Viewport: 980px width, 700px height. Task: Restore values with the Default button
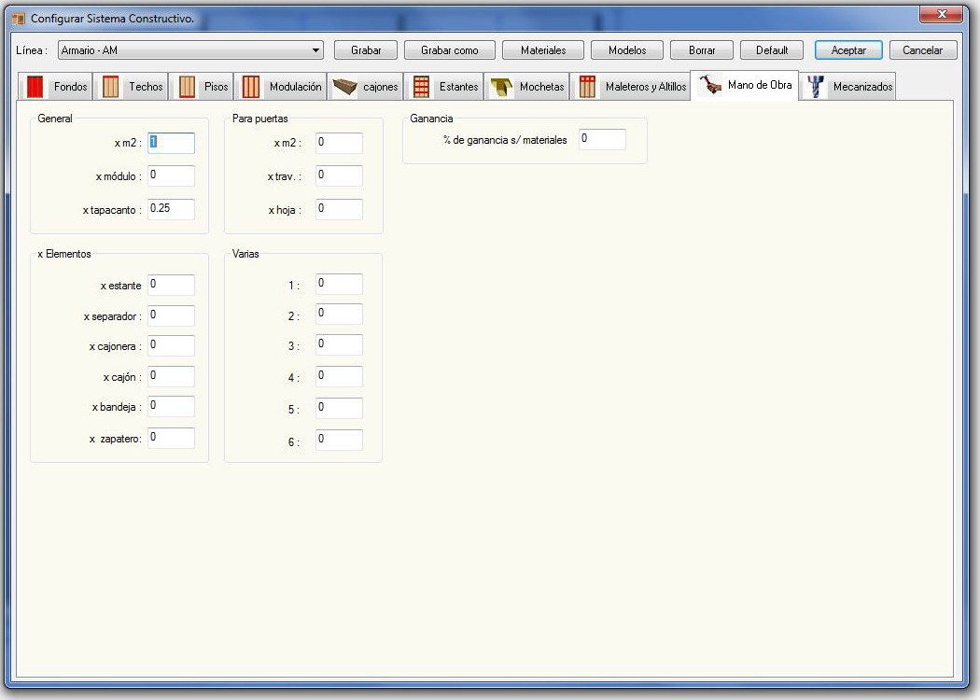[x=772, y=50]
